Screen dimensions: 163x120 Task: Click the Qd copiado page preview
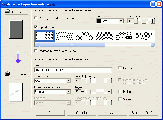click(x=16, y=92)
